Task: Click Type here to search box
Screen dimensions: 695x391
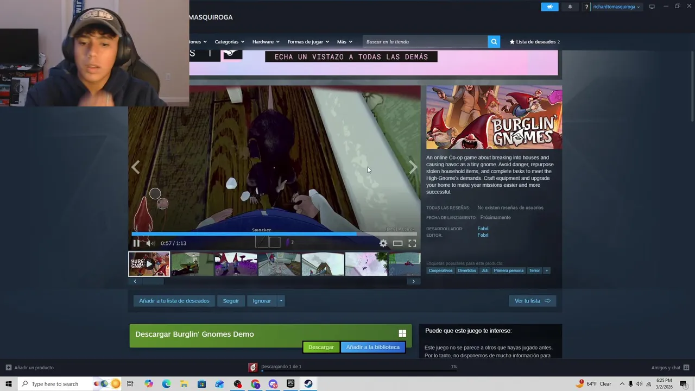Action: pyautogui.click(x=69, y=384)
